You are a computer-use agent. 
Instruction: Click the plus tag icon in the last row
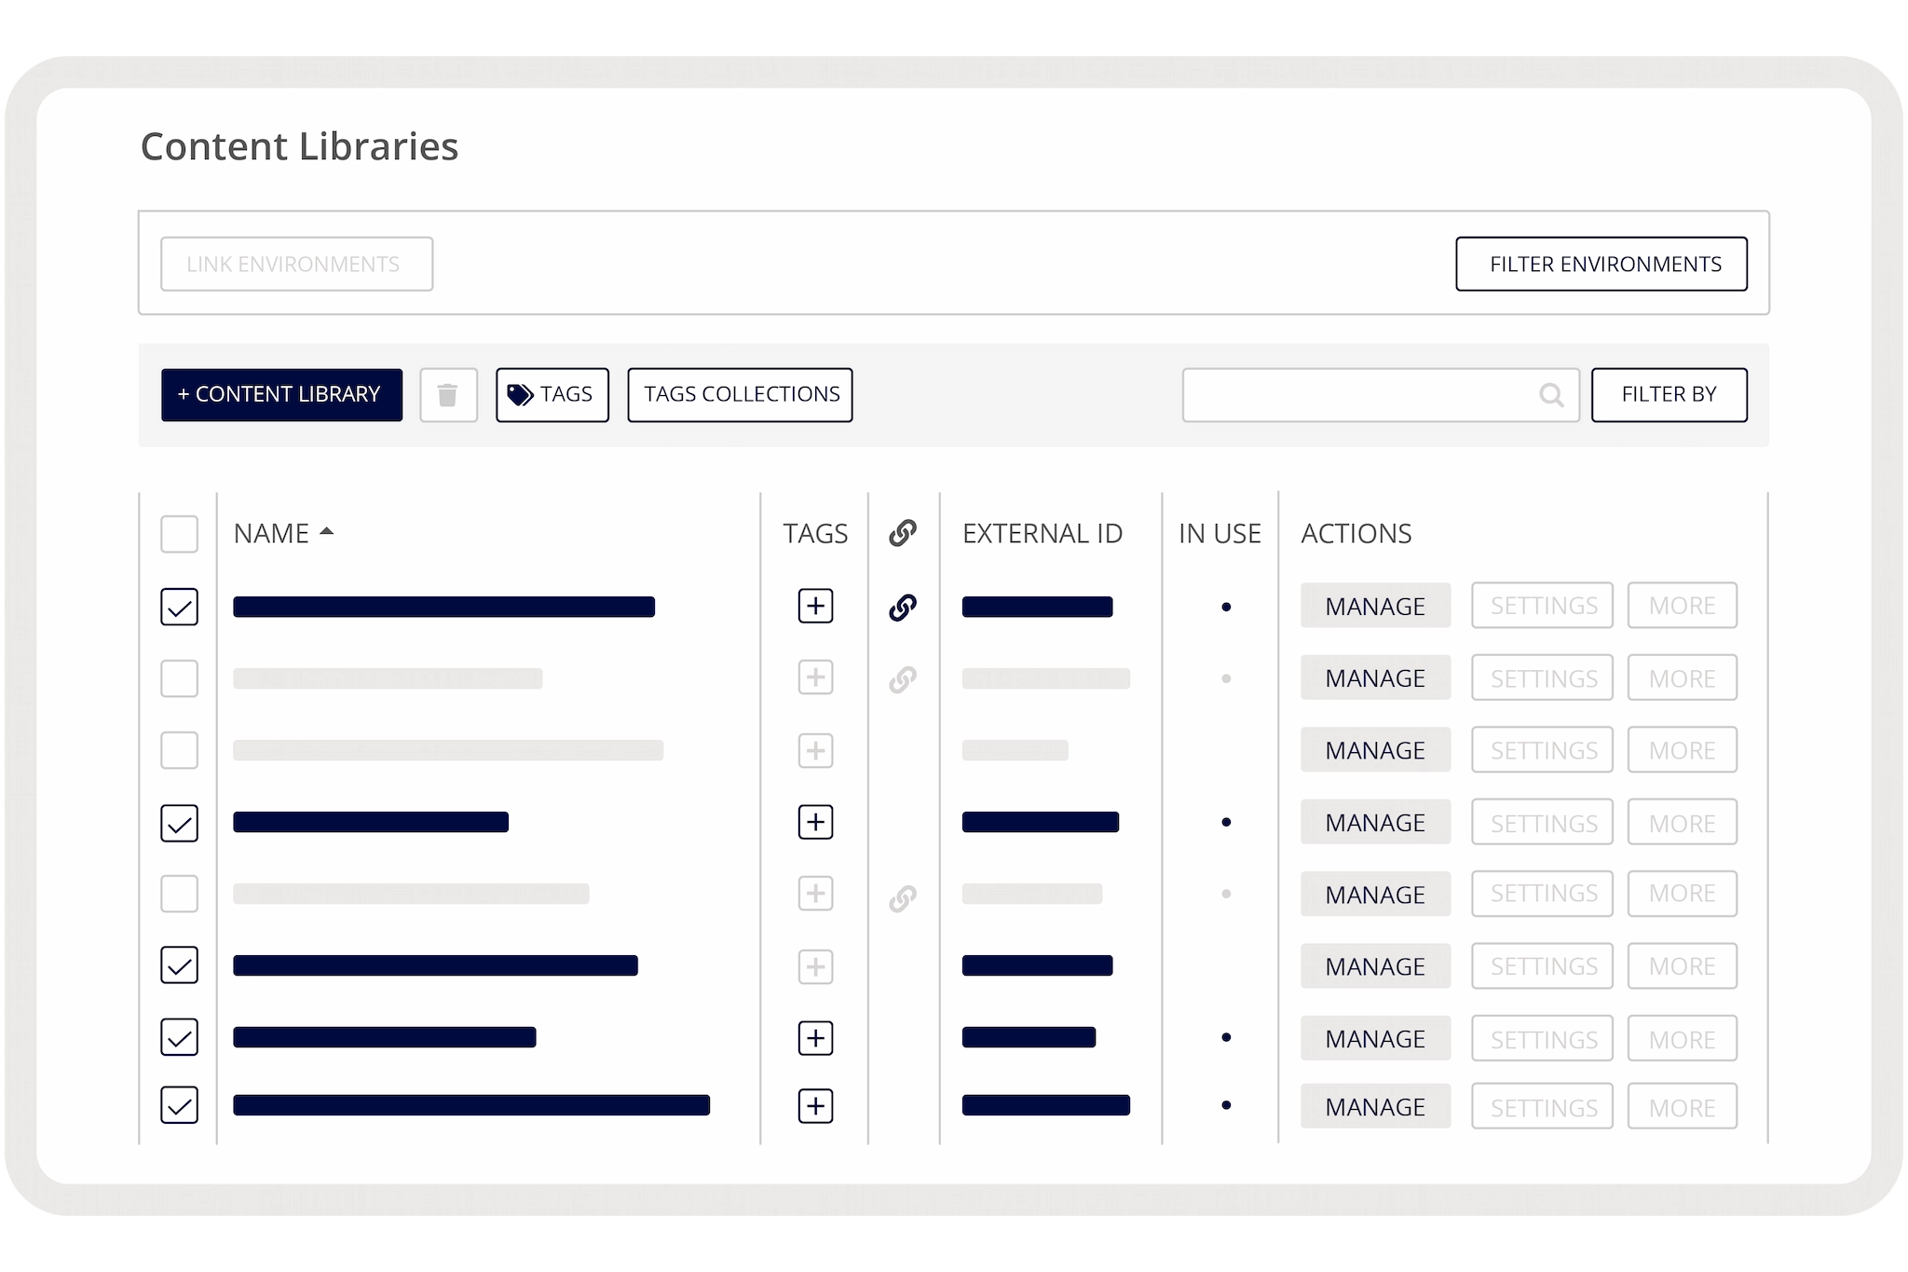815,1106
